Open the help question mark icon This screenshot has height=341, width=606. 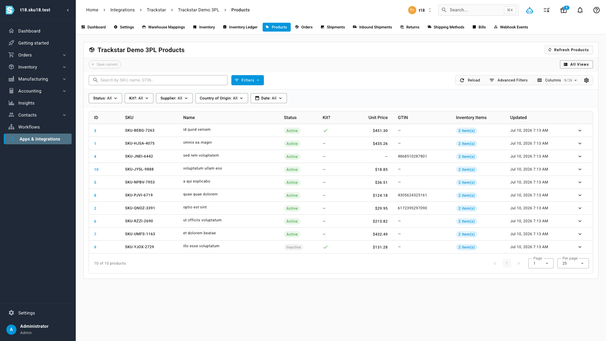pyautogui.click(x=597, y=10)
